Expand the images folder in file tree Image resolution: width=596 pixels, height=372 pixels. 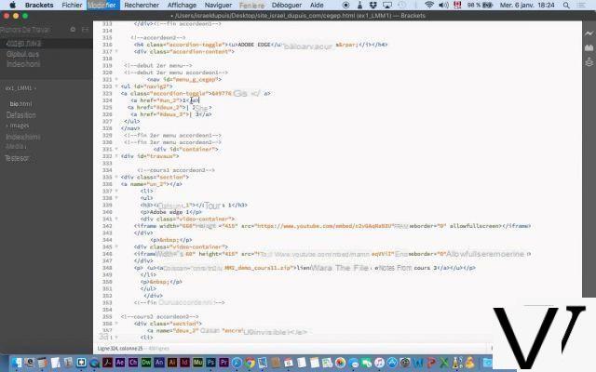(x=18, y=126)
